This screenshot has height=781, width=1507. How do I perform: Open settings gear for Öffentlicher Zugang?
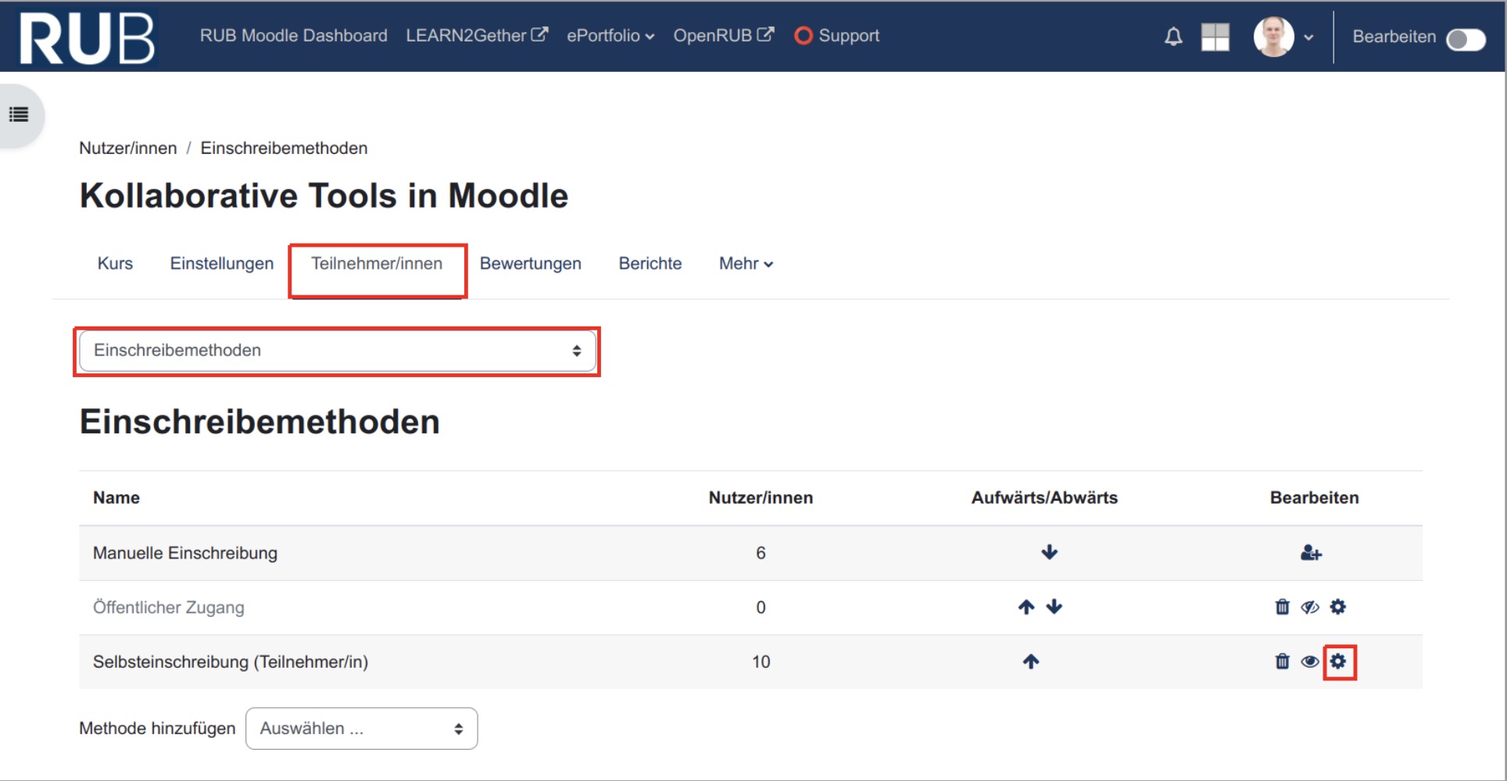[1338, 607]
